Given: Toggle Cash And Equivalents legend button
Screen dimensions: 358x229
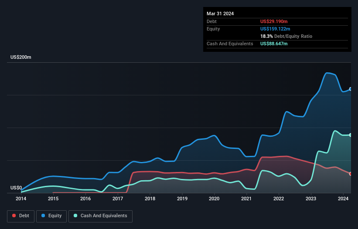Looking at the screenshot, I should point(100,216).
